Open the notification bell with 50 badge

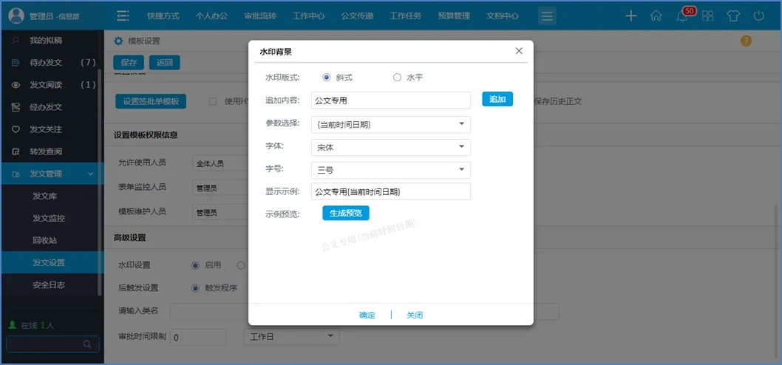pos(681,16)
